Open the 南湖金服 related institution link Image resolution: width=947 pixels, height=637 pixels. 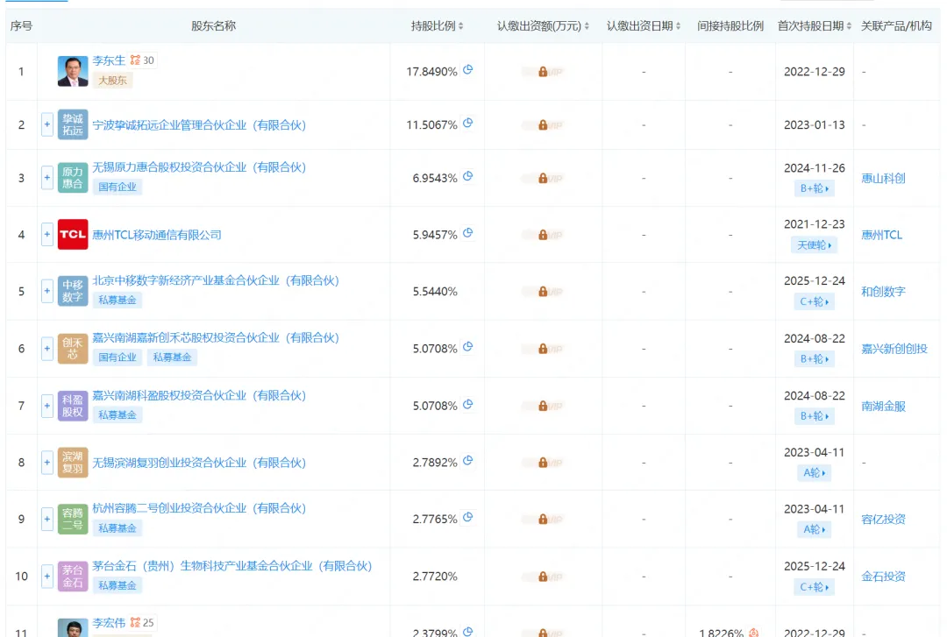click(x=883, y=407)
